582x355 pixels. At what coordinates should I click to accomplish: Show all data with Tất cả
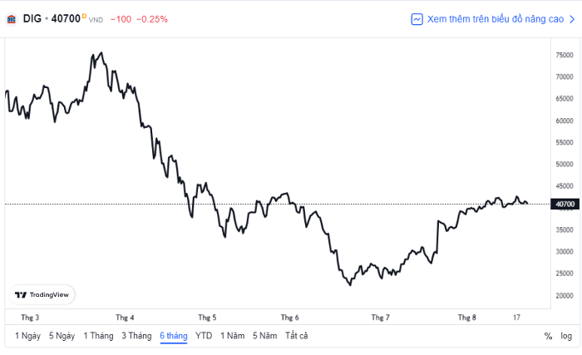(297, 336)
